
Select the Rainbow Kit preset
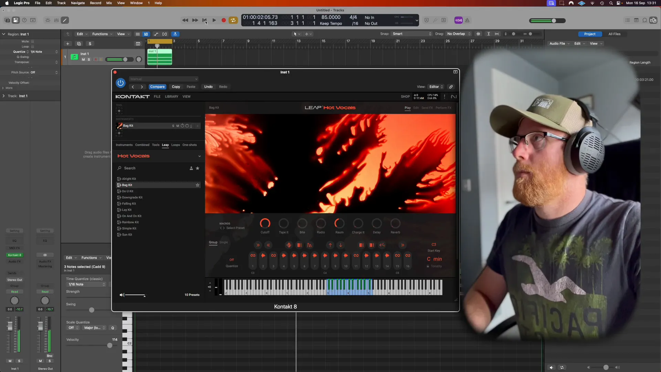[130, 223]
